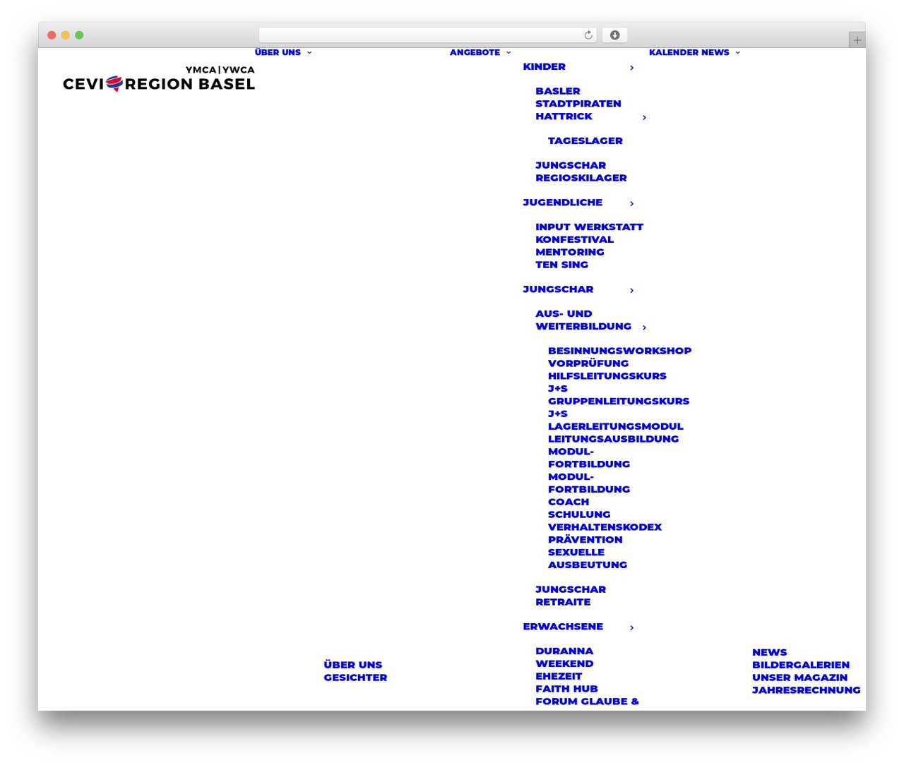904x765 pixels.
Task: Open the Kinder menu item
Action: [x=544, y=66]
